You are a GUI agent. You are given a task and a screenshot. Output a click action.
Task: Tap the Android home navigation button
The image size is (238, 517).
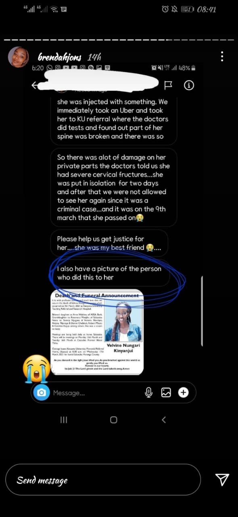[x=114, y=420]
